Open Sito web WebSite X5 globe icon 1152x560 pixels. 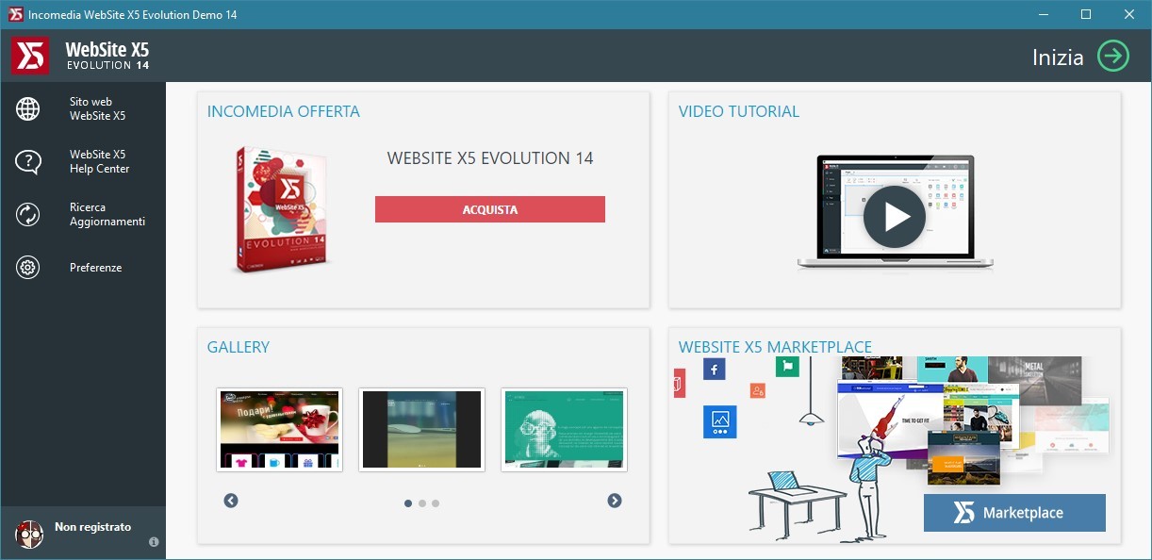click(x=28, y=109)
